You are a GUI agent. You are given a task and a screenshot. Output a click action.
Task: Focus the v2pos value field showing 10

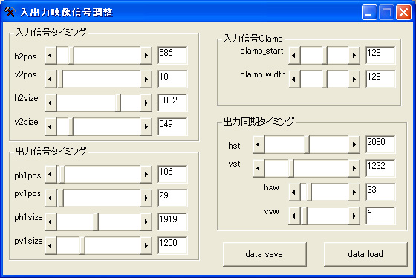coord(172,79)
